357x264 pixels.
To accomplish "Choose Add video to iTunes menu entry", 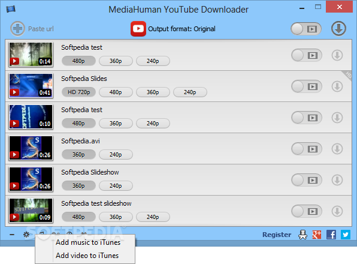I will pos(87,256).
